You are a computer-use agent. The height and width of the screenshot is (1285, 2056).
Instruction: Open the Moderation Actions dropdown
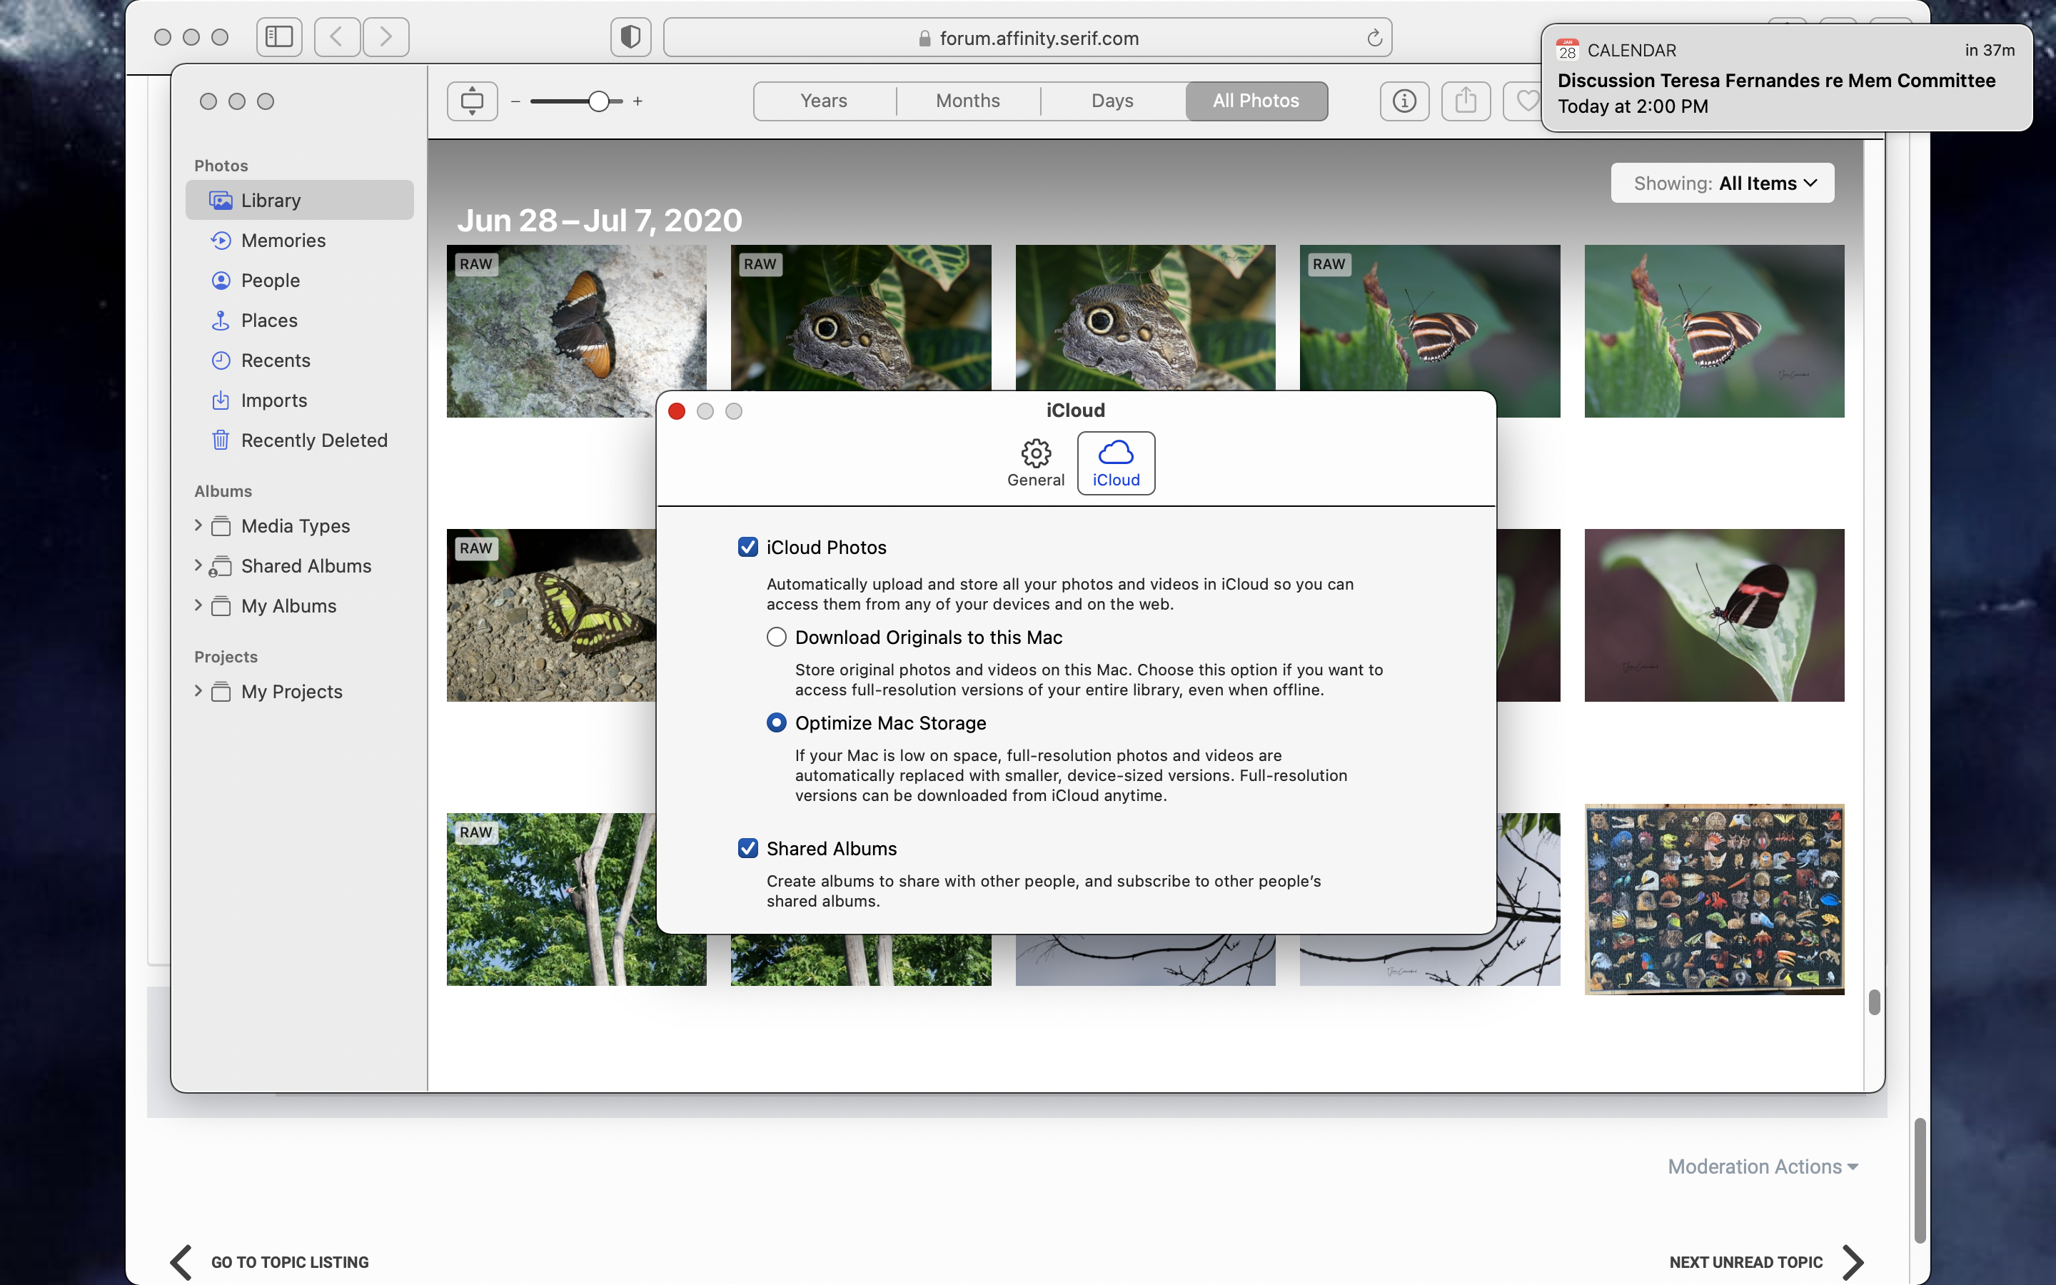click(1763, 1167)
